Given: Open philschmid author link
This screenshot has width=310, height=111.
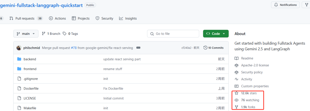Looking at the screenshot, I should coord(32,48).
